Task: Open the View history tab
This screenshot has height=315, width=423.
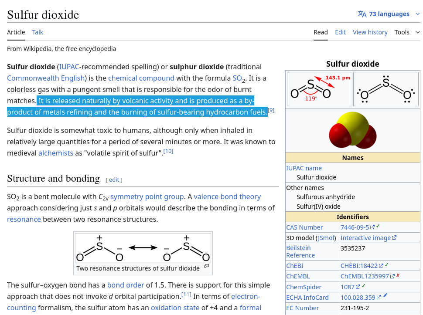Action: coord(370,32)
